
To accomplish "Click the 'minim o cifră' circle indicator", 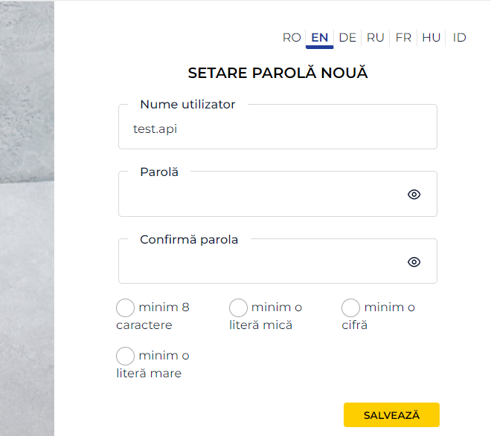I will pyautogui.click(x=350, y=308).
